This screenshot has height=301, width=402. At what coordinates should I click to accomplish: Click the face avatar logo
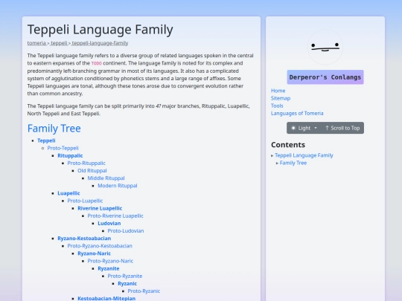click(x=325, y=47)
